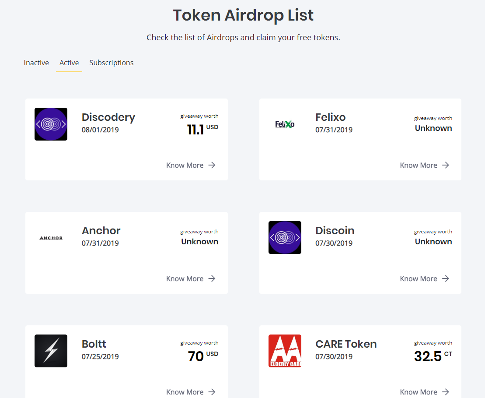The width and height of the screenshot is (485, 398).
Task: Click the 07/30/2019 date under Discoin
Action: 334,243
